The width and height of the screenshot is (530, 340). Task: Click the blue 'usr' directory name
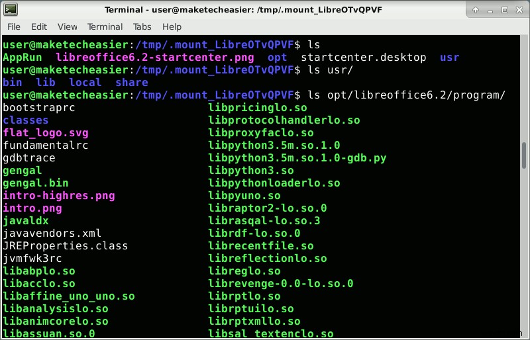[450, 58]
